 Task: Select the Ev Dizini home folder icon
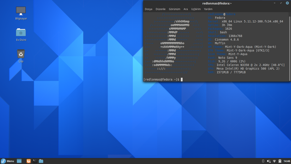click(x=21, y=33)
